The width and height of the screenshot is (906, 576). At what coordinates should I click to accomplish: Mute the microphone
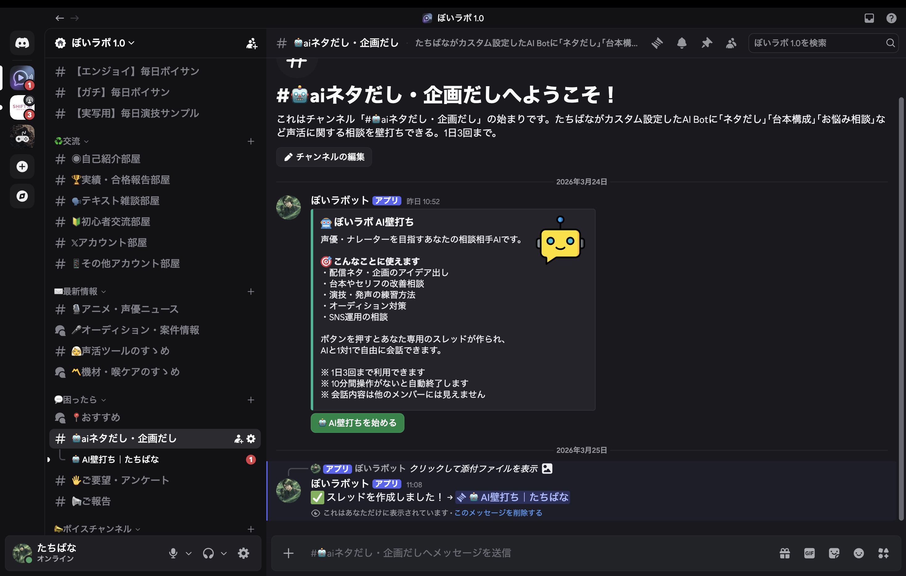pyautogui.click(x=173, y=553)
